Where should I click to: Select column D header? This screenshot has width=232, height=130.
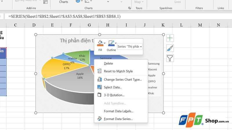pyautogui.click(x=34, y=25)
